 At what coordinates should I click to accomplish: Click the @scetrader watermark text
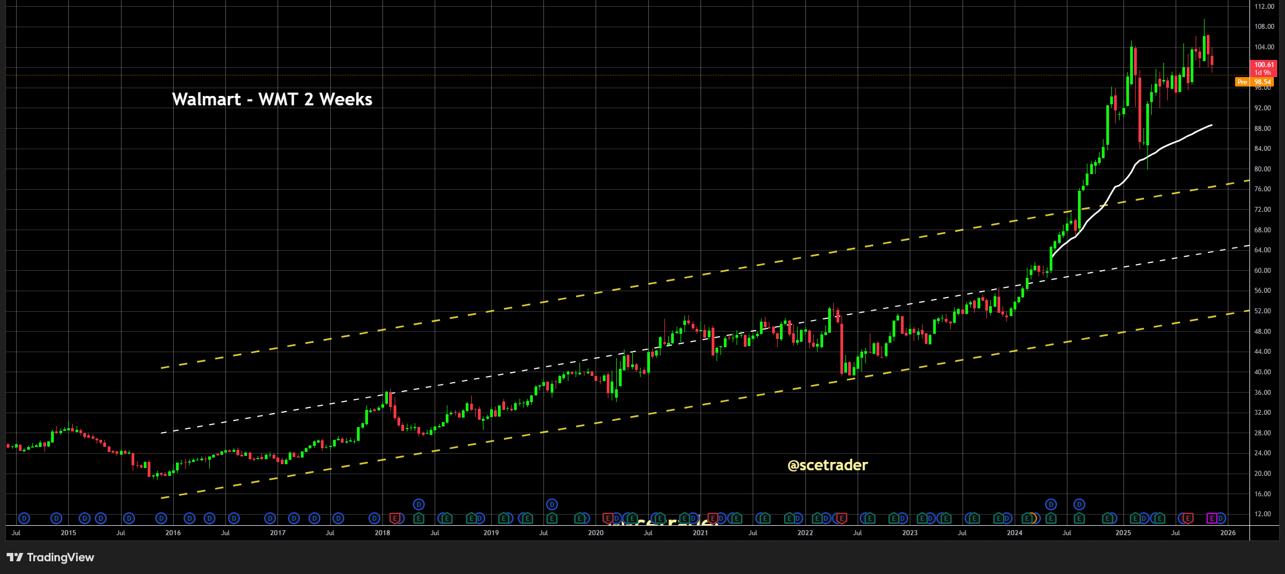click(827, 465)
